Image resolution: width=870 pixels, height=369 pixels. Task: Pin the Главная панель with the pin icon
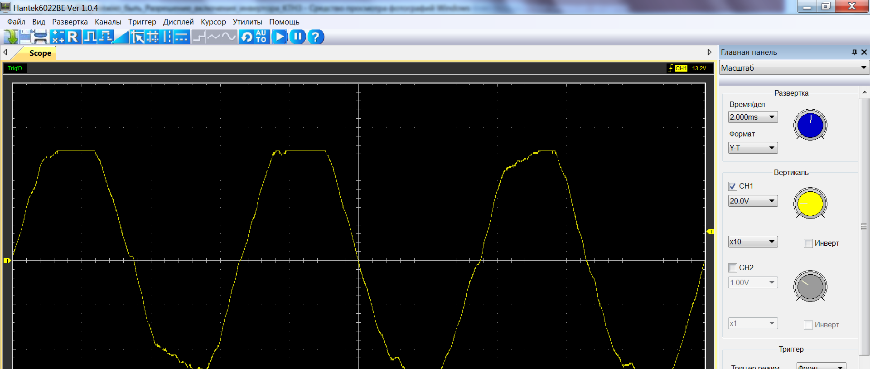(x=855, y=52)
